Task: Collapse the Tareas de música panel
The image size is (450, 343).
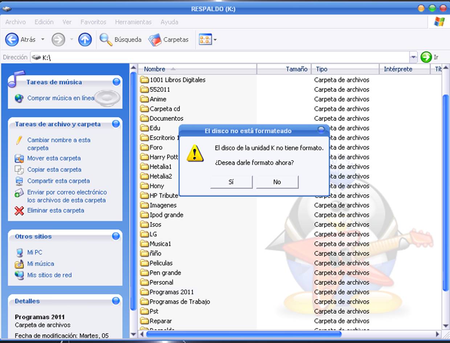Action: [116, 82]
